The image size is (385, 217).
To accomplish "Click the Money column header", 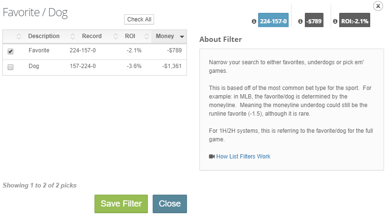I will click(165, 36).
